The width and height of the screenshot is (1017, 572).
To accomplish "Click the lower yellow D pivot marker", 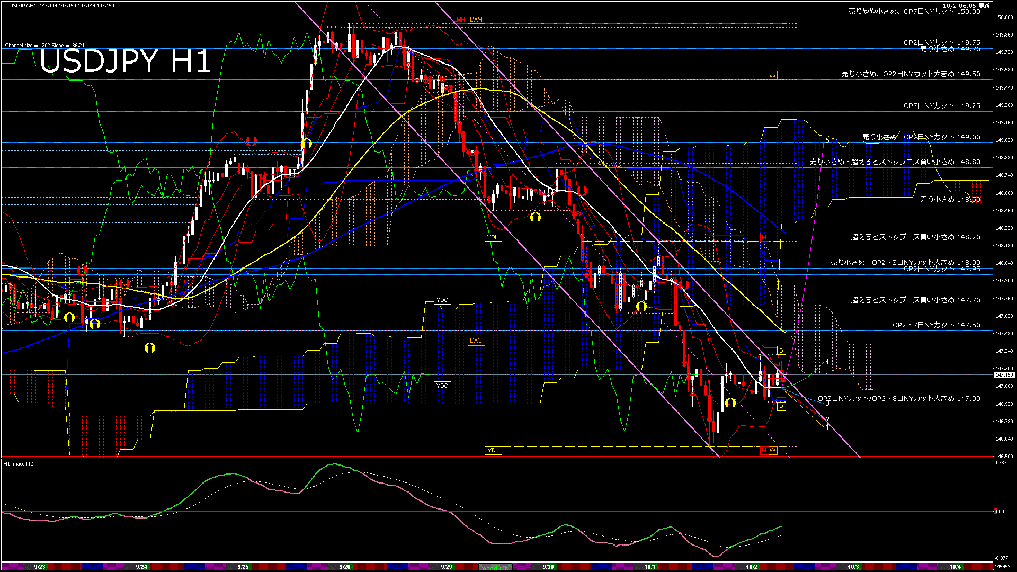I will [781, 406].
